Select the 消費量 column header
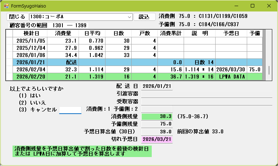The image size is (278, 166). pos(65,33)
